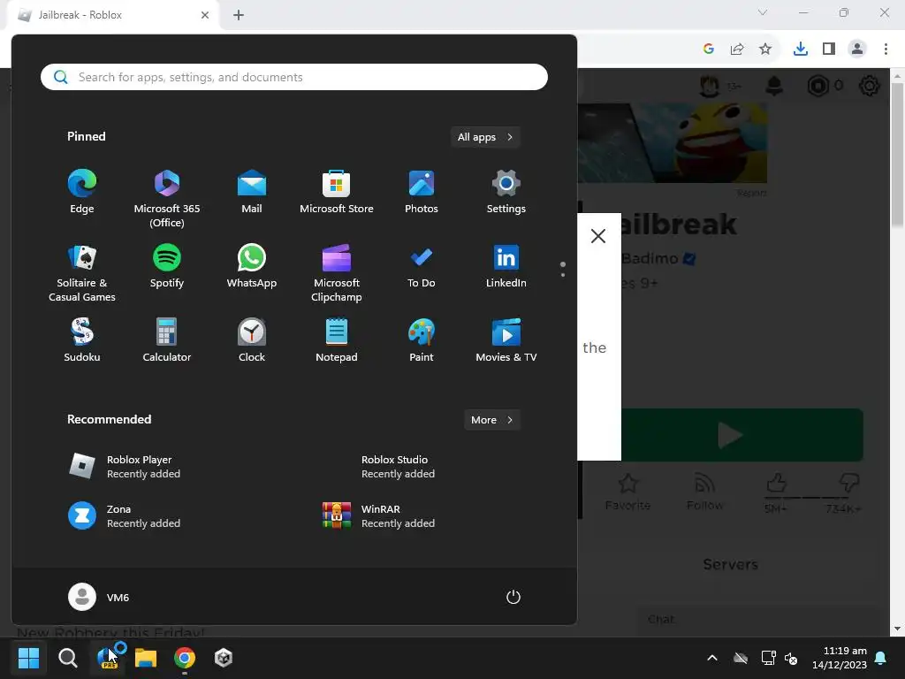Open Edge preview icon on taskbar
Screen dimensions: 905x679
coord(109,658)
